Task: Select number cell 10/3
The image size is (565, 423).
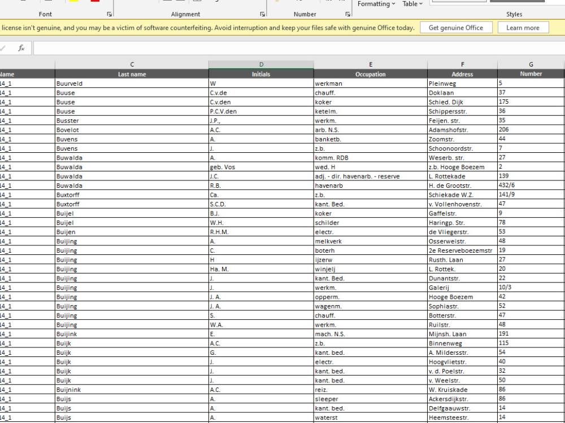Action: pyautogui.click(x=531, y=288)
